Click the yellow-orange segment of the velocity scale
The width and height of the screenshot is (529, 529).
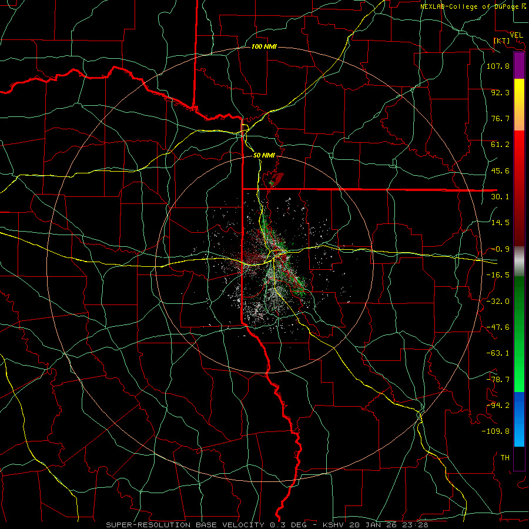point(519,105)
